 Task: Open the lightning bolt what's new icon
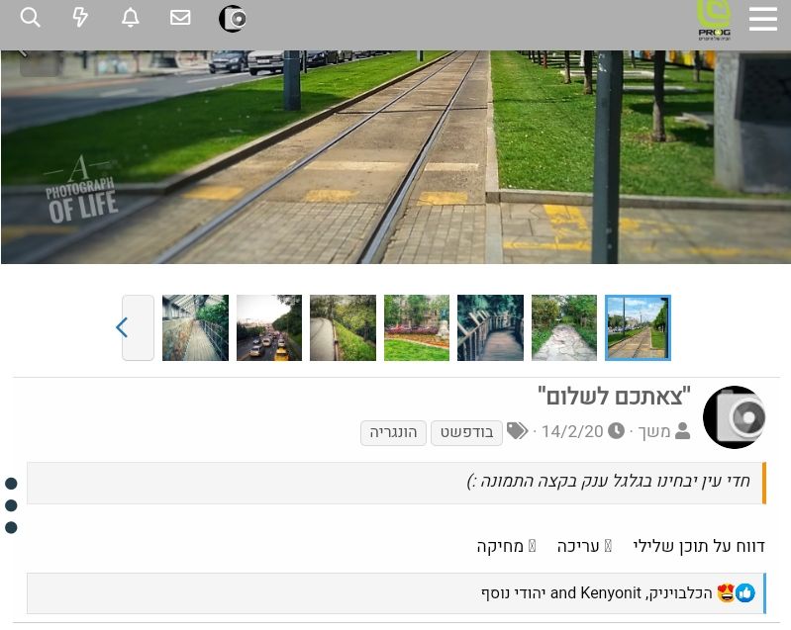80,18
